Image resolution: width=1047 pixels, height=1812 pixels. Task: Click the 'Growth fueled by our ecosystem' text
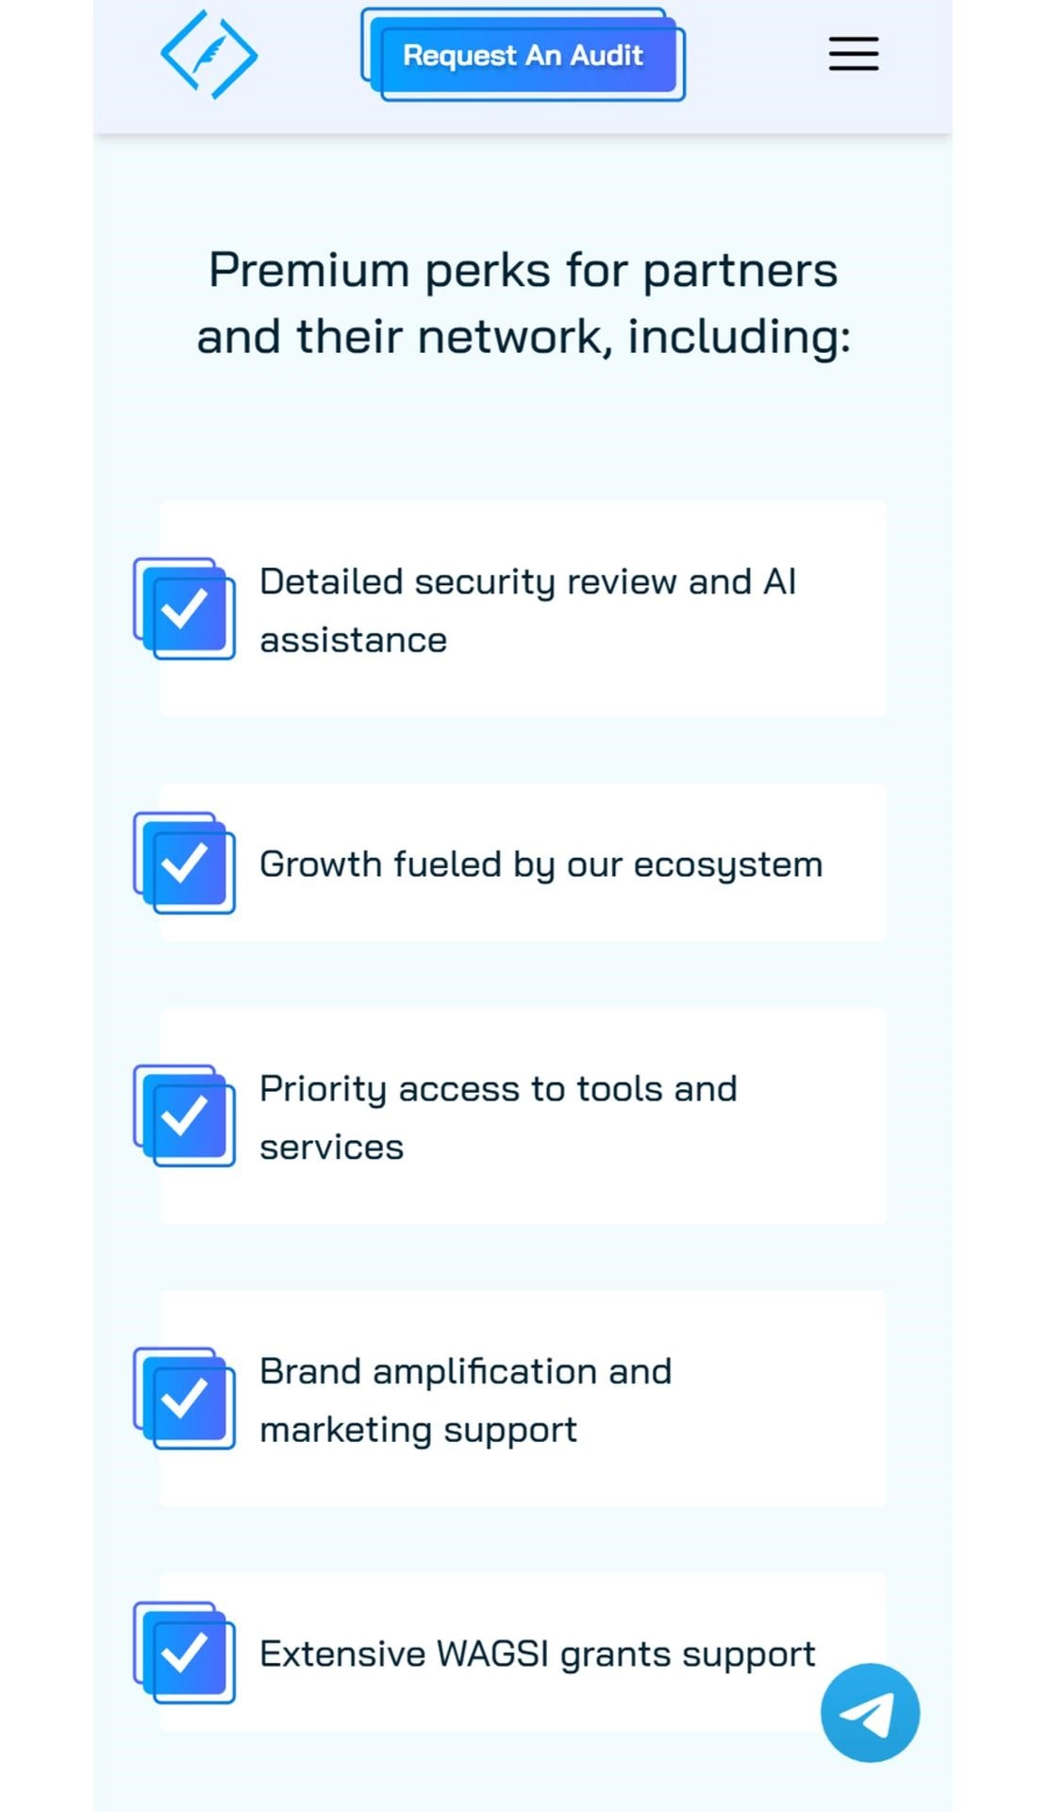(x=540, y=864)
